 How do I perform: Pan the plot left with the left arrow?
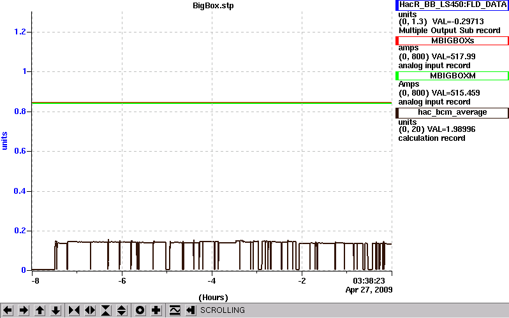click(8, 310)
